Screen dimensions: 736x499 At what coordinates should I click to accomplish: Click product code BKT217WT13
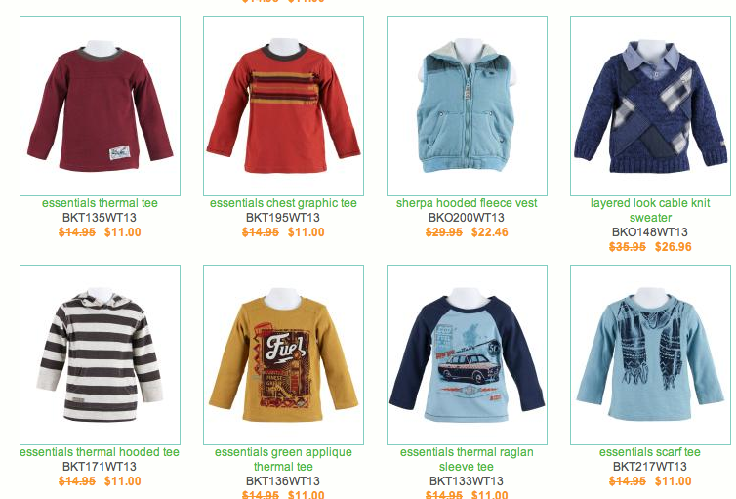[x=650, y=467]
